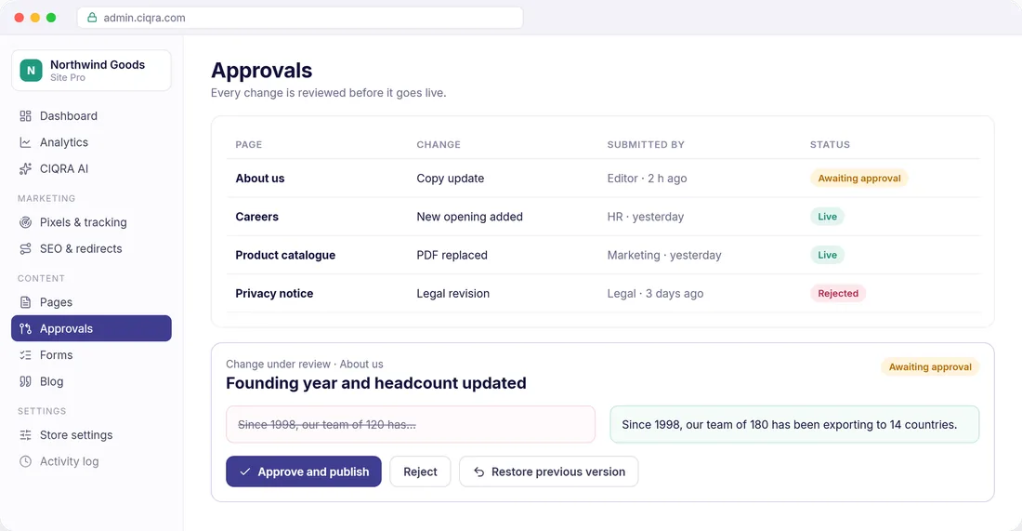Click the struck-through old text box
This screenshot has width=1022, height=531.
click(411, 425)
